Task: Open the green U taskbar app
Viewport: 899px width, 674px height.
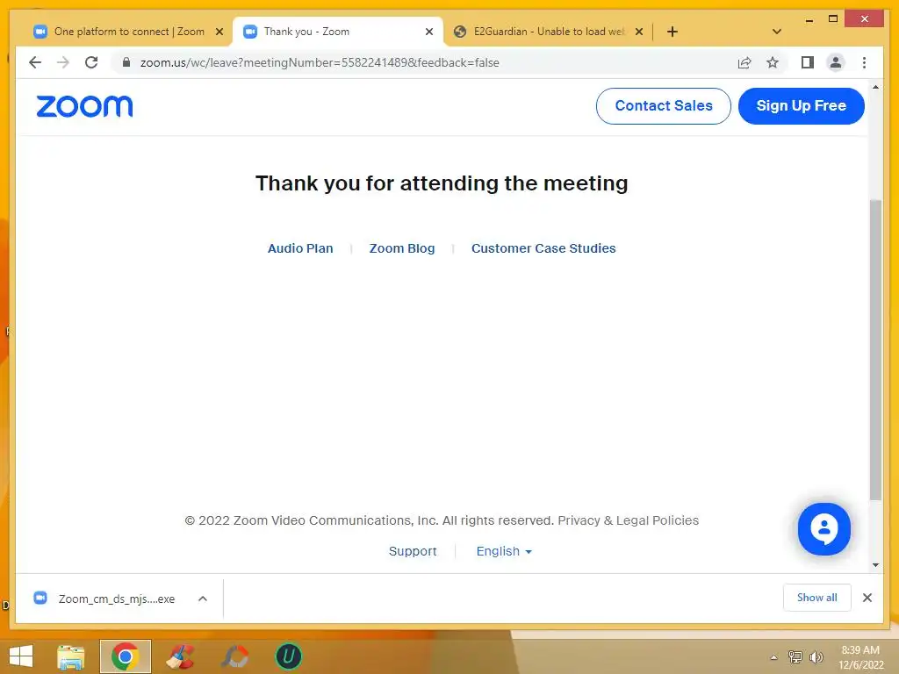Action: tap(289, 656)
